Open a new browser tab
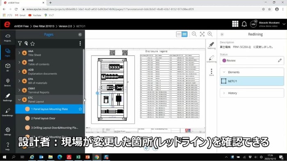This screenshot has height=161, width=287. click(50, 3)
